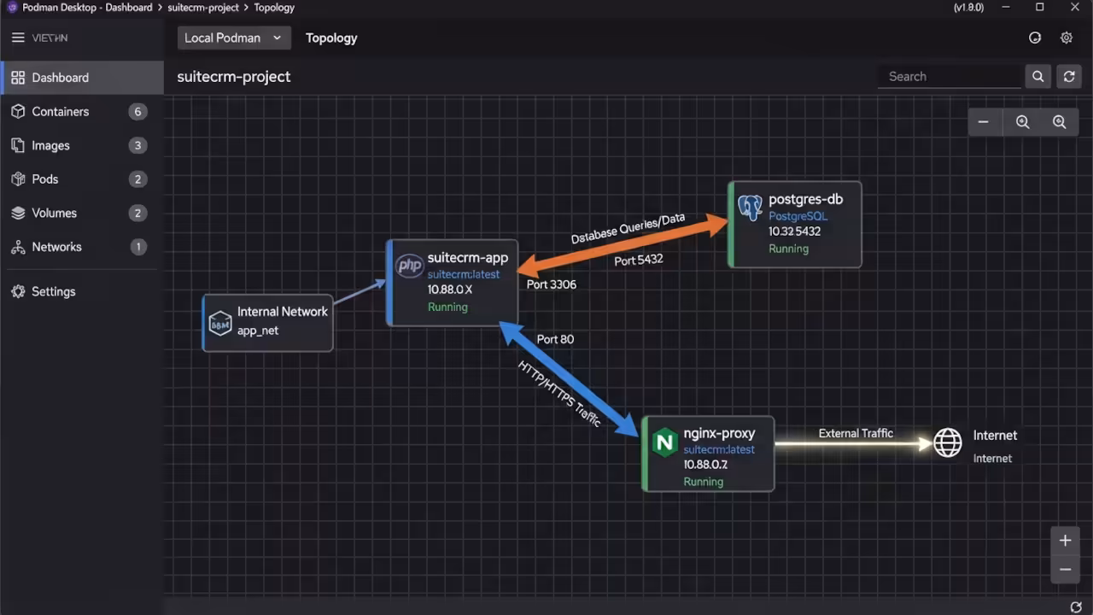Viewport: 1093px width, 615px height.
Task: Click the Images icon in sidebar
Action: coord(18,145)
